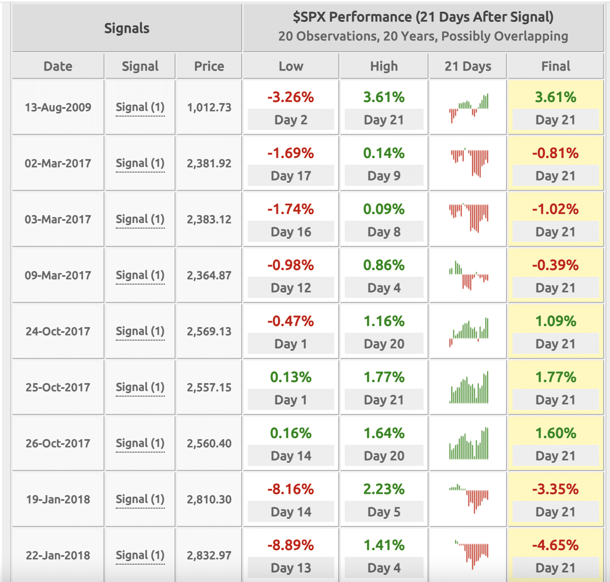Sort by the Low column header
610x582 pixels.
tap(291, 66)
